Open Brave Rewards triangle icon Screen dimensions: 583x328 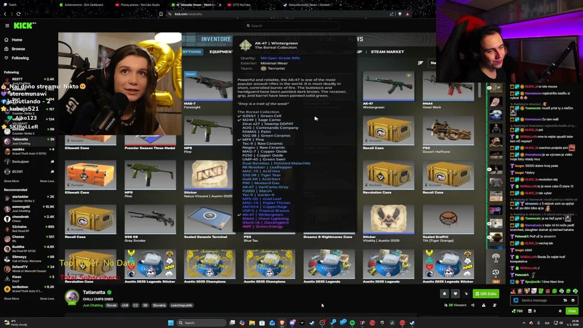coord(407,14)
